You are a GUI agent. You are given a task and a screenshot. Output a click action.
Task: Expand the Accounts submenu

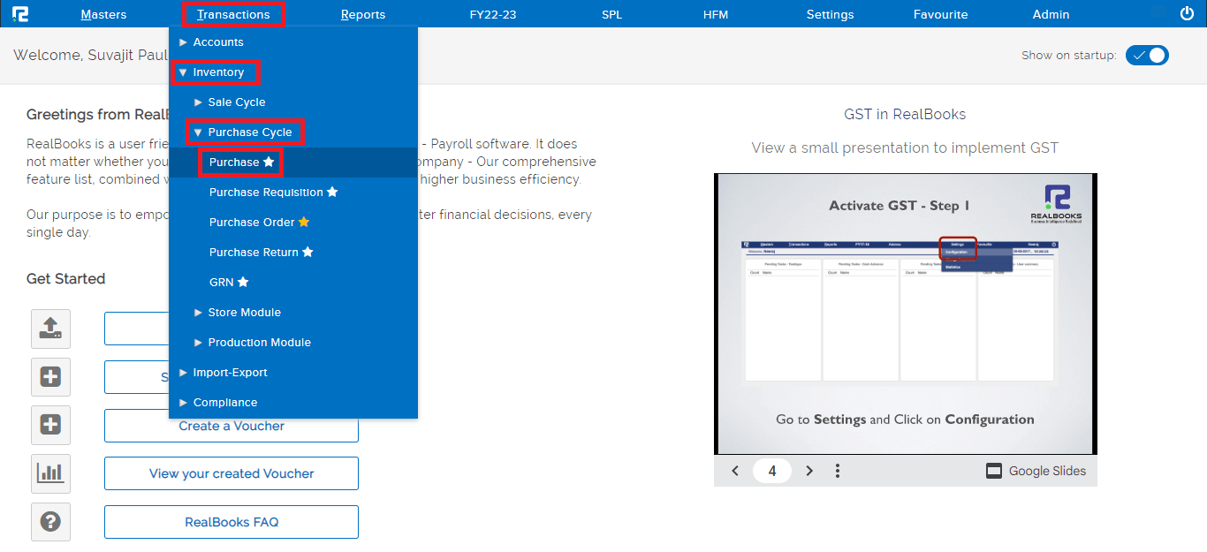(217, 42)
